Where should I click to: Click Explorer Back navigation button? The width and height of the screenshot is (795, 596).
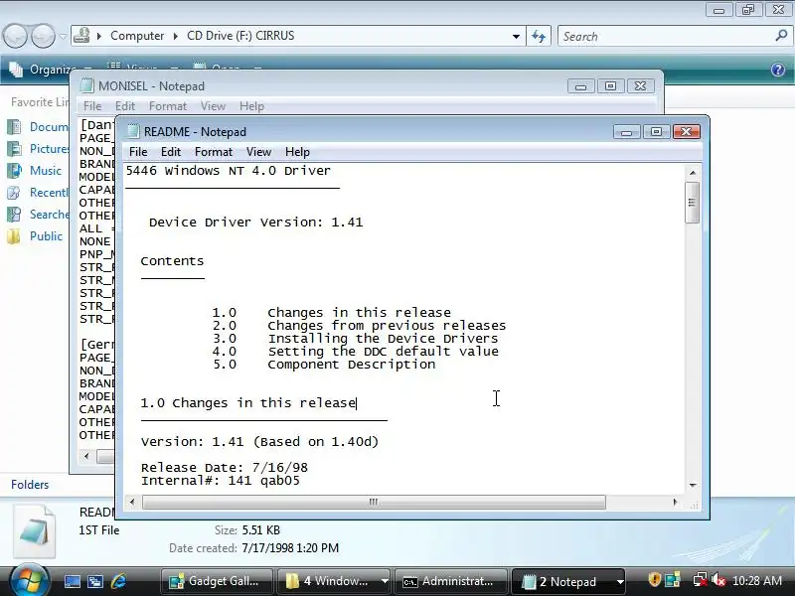[x=15, y=36]
